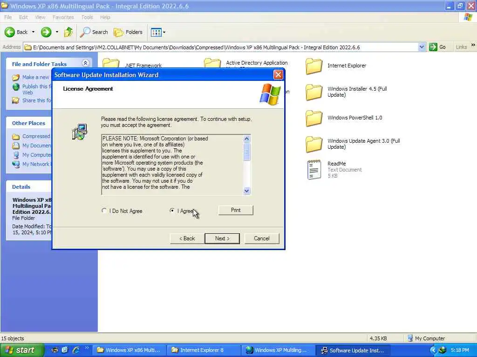Open Compressed folder in Other Places
The width and height of the screenshot is (477, 357).
[x=36, y=136]
